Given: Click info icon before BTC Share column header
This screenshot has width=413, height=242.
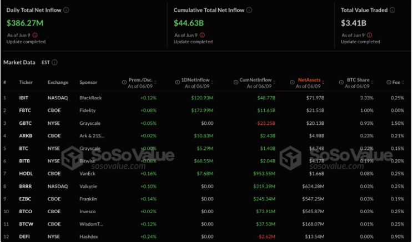Looking at the screenshot, I should click(x=341, y=82).
